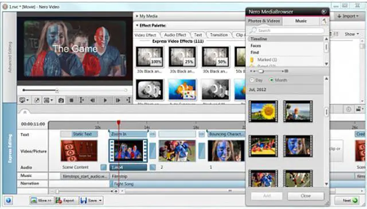The image size is (367, 209).
Task: Step back one frame in preview
Action: click(x=93, y=100)
